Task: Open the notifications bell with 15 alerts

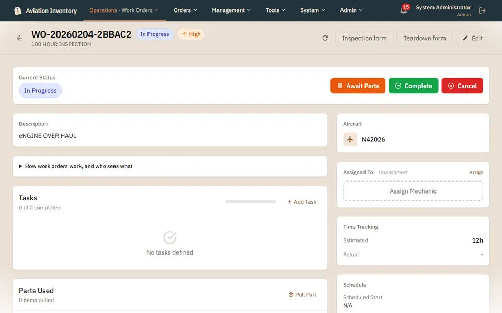Action: (x=404, y=10)
